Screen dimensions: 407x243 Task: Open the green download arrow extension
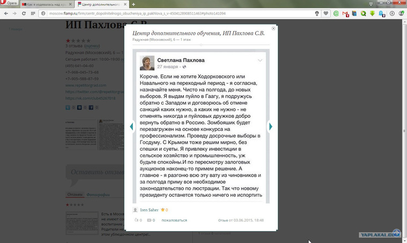pyautogui.click(x=372, y=13)
